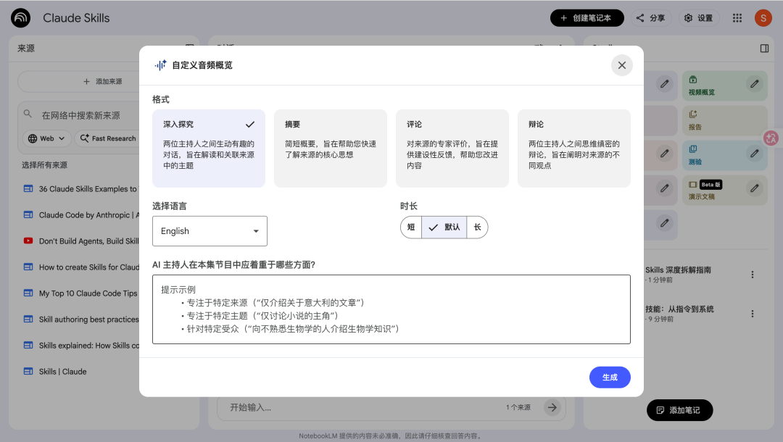This screenshot has height=442, width=783.
Task: Open the English language dropdown
Action: (210, 231)
